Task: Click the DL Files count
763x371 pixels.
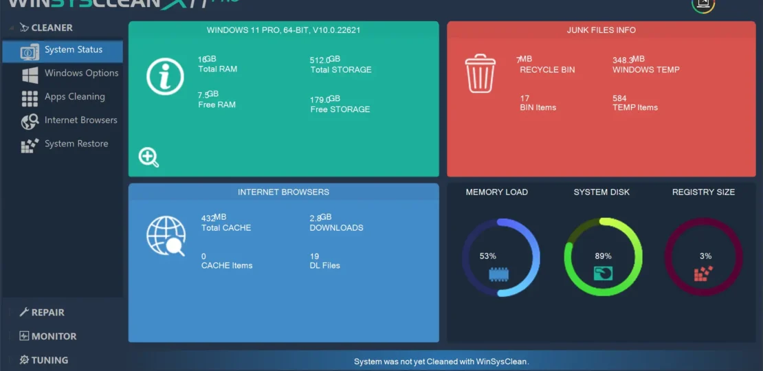Action: 314,256
